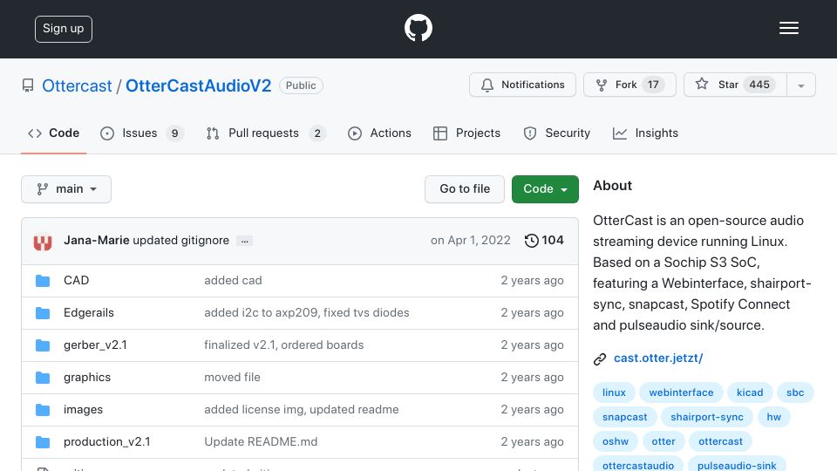
Task: Open the graphics folder
Action: [x=87, y=377]
